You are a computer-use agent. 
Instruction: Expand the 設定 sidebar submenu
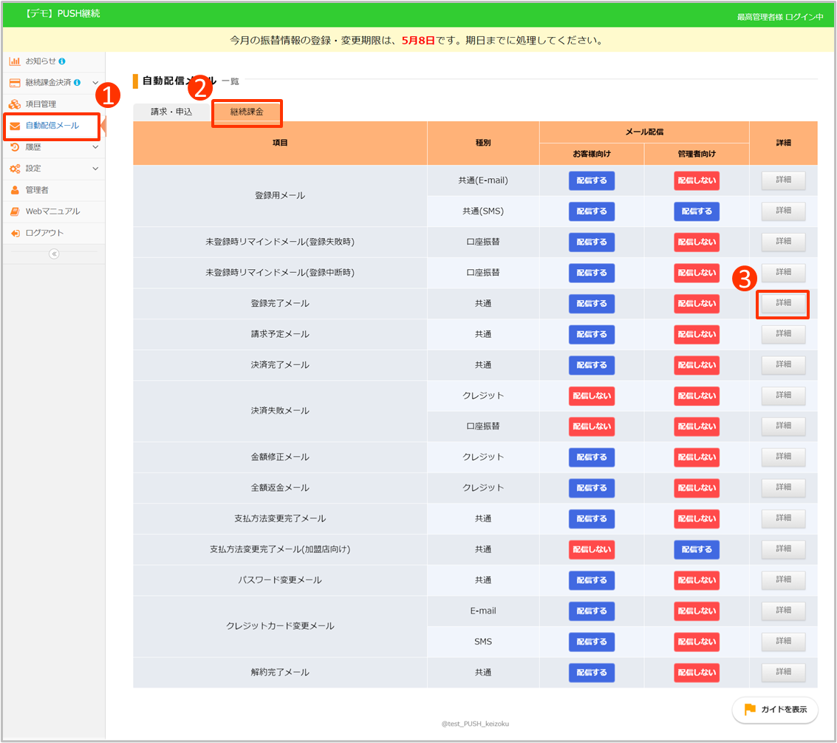pos(95,169)
